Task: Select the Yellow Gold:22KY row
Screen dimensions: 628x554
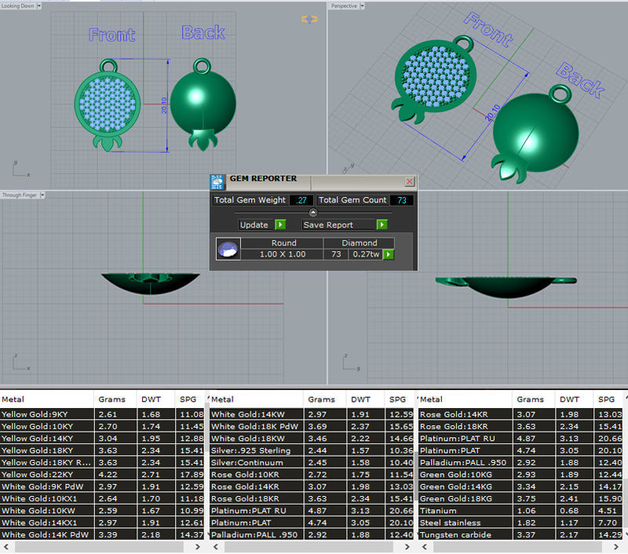Action: coord(102,474)
